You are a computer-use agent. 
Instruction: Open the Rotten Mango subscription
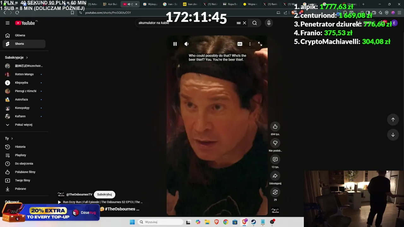(x=24, y=74)
